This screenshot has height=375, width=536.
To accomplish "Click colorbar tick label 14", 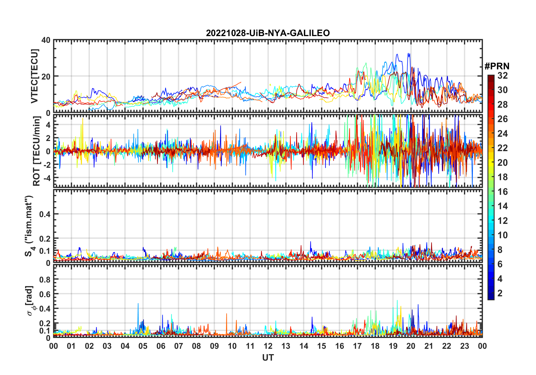I will 502,206.
